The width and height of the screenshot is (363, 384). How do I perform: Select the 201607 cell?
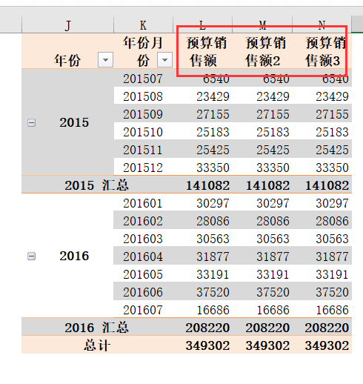pyautogui.click(x=143, y=310)
